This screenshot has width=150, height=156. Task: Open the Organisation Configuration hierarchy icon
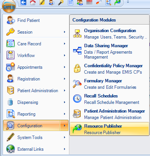click(77, 34)
